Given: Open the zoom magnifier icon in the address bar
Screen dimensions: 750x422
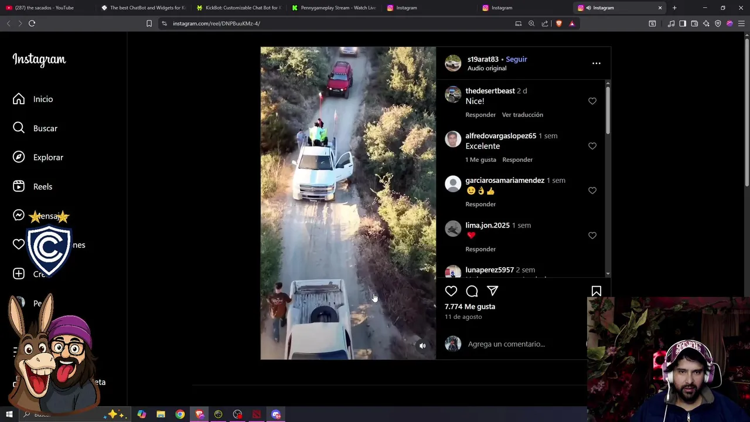Looking at the screenshot, I should 531,23.
